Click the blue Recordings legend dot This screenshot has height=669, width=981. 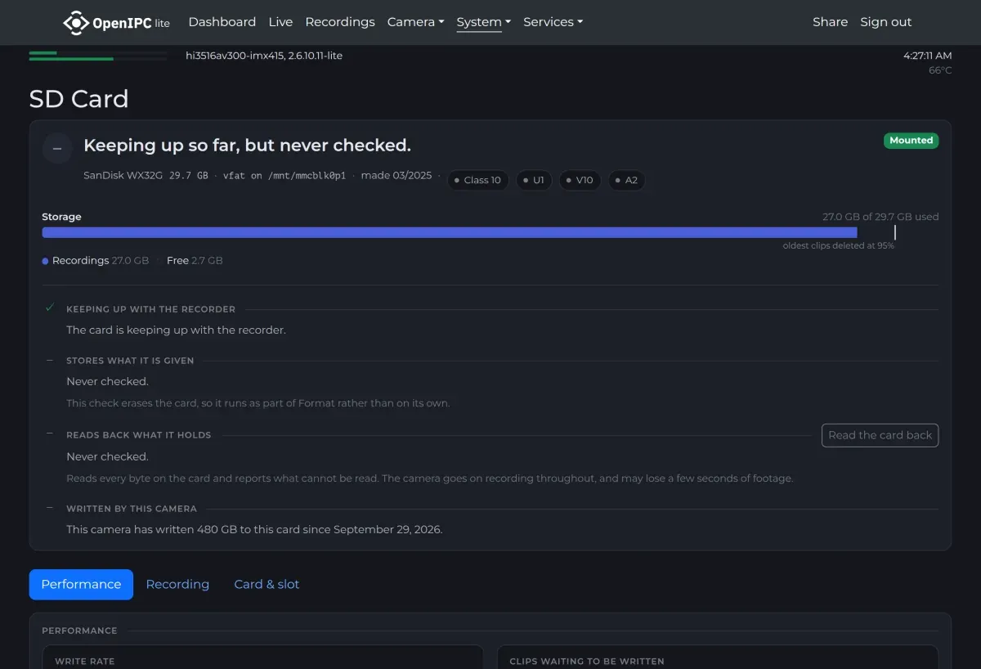(45, 261)
